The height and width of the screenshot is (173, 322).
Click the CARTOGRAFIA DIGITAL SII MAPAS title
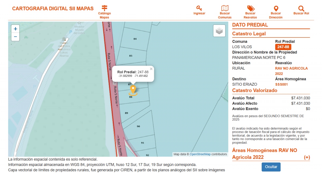[53, 9]
